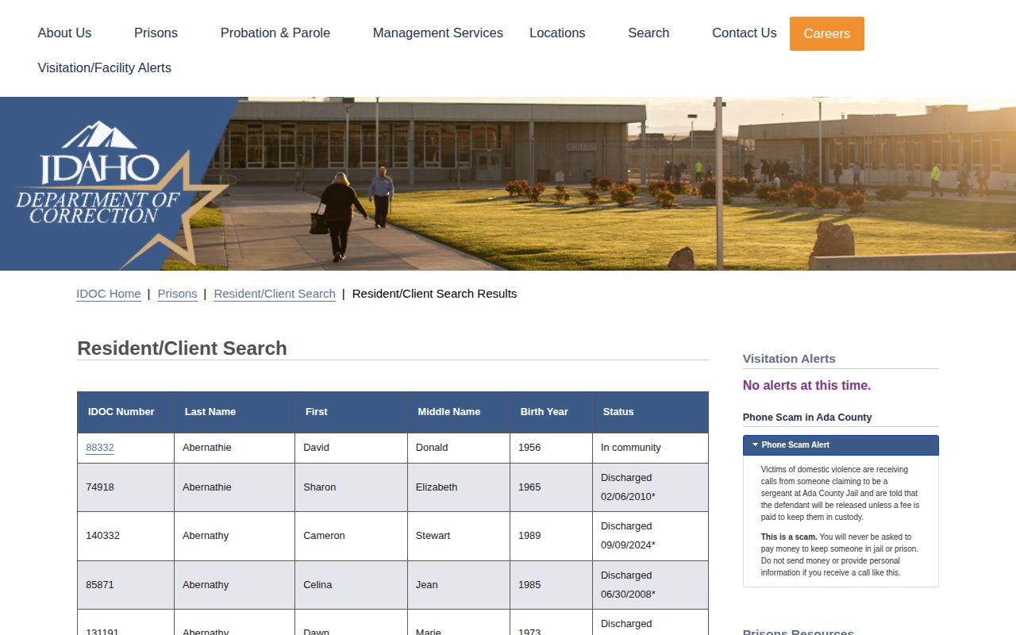The width and height of the screenshot is (1016, 635).
Task: Click the Middle Name column header
Action: (459, 412)
